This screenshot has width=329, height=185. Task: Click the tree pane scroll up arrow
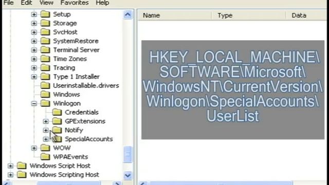click(128, 14)
